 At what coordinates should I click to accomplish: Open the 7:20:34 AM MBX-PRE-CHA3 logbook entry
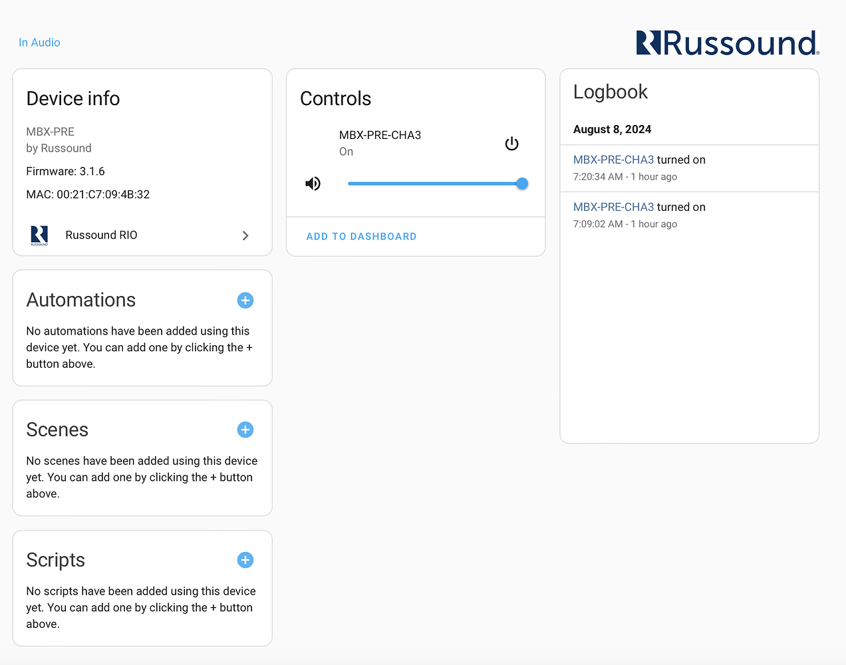pyautogui.click(x=613, y=160)
